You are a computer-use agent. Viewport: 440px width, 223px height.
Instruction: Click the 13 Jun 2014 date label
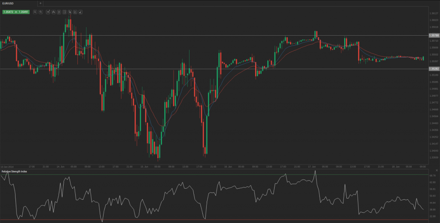(7, 166)
